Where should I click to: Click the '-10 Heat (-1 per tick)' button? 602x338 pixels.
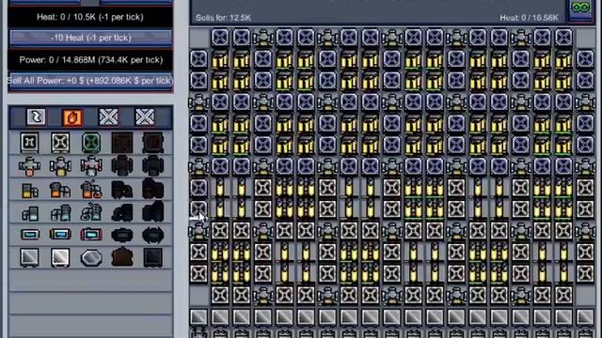click(90, 38)
